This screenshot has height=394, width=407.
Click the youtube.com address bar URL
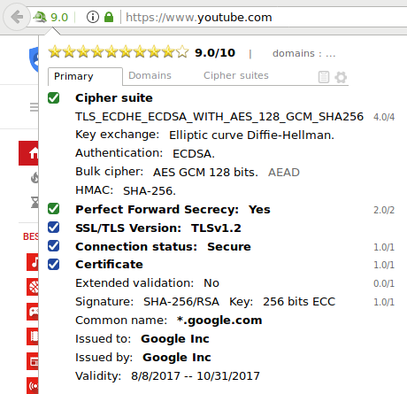click(x=199, y=18)
